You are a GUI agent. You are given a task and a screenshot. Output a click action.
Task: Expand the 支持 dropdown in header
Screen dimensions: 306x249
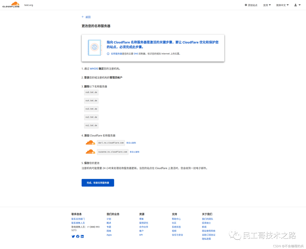267,5
